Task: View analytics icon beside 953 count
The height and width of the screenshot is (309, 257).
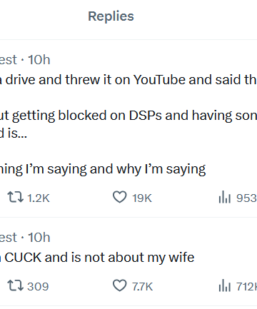Action: (x=225, y=197)
